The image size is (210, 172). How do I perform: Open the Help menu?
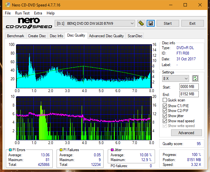[50, 13]
